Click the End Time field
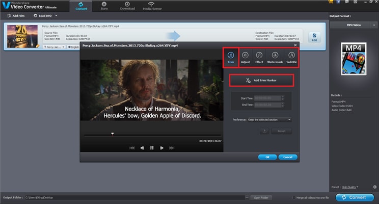 tap(267, 105)
